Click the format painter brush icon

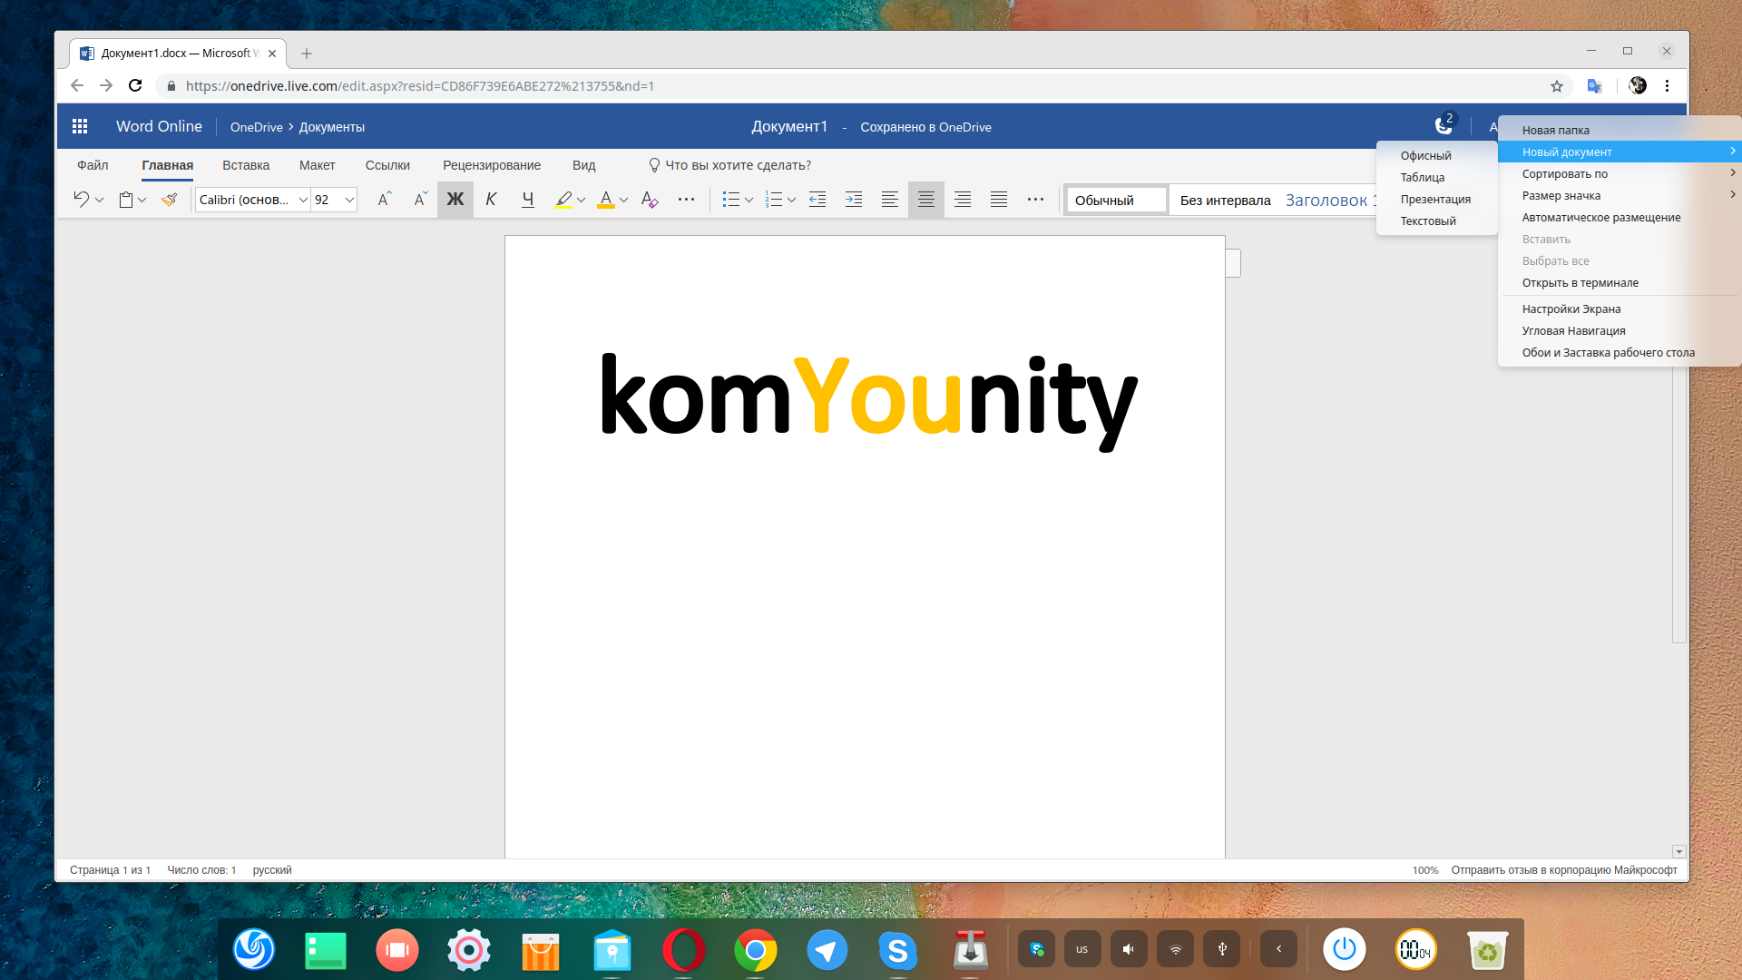(x=170, y=200)
